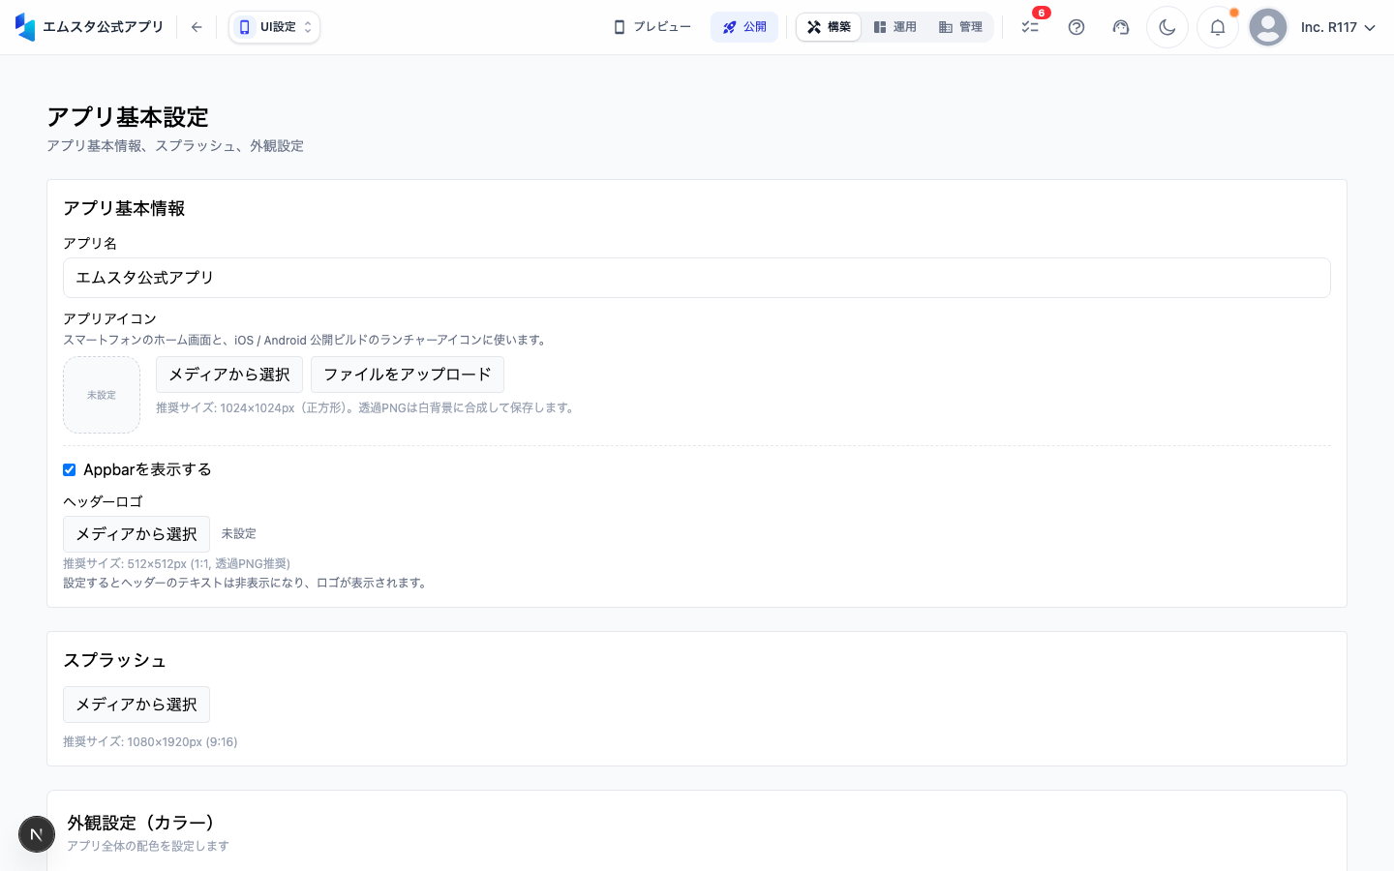
Task: Click the 公開 rocket button
Action: coord(744,27)
